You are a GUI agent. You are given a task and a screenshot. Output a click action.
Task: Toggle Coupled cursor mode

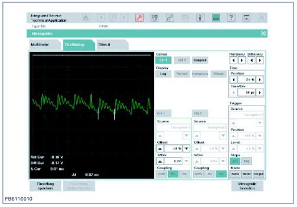[200, 60]
